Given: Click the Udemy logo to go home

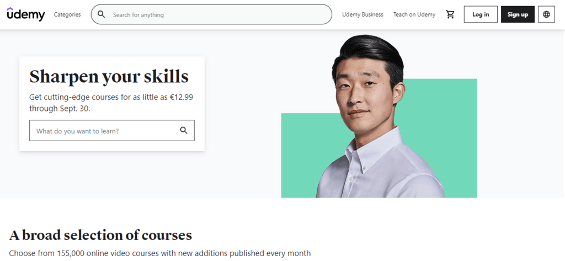Looking at the screenshot, I should [26, 14].
